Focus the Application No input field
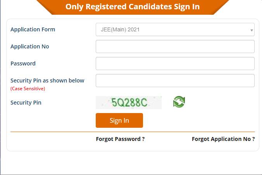Viewport: 262px width, 175px height. pos(175,46)
